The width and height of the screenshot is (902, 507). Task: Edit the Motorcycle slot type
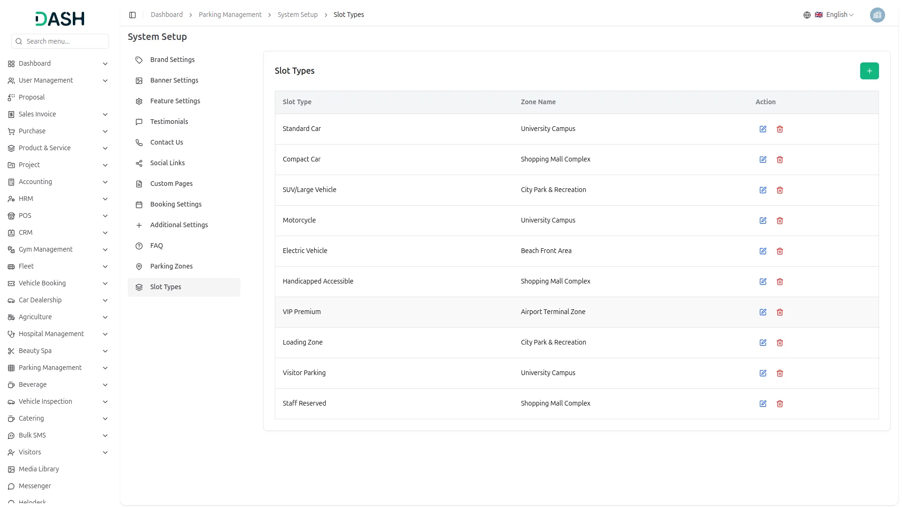pyautogui.click(x=763, y=221)
